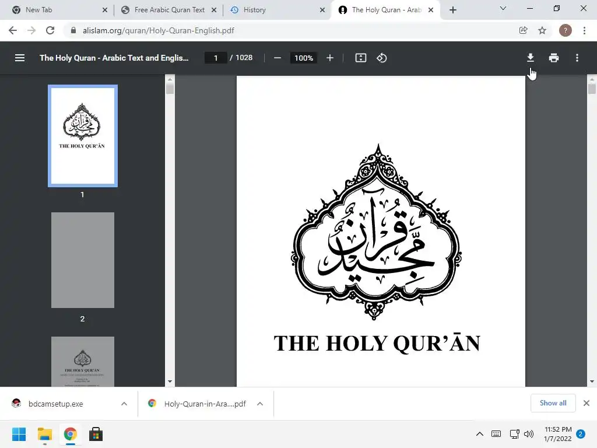Reload the current page
597x448 pixels.
pyautogui.click(x=50, y=30)
